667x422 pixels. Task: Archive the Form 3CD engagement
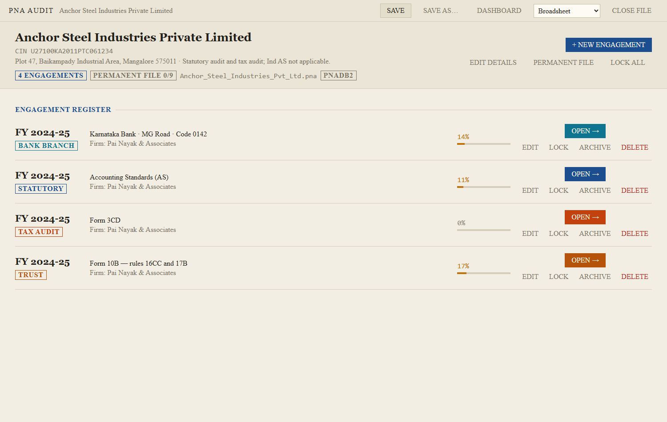click(595, 234)
